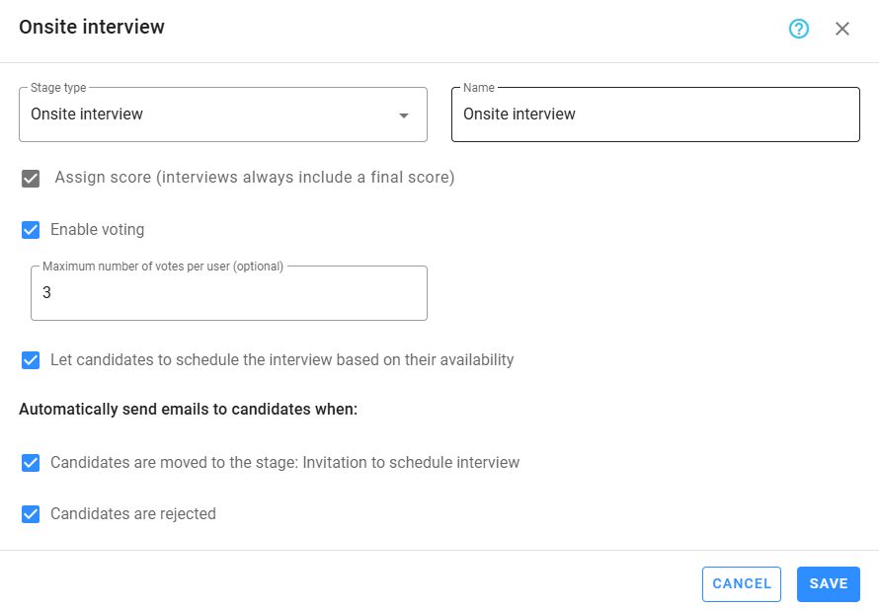
Task: Uncheck the moved-to-stage email checkbox
Action: tap(31, 463)
